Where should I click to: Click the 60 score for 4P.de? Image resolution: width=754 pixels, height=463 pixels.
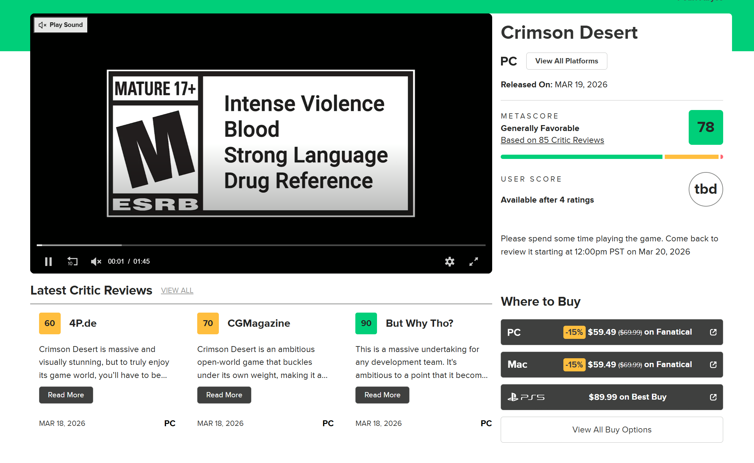50,323
